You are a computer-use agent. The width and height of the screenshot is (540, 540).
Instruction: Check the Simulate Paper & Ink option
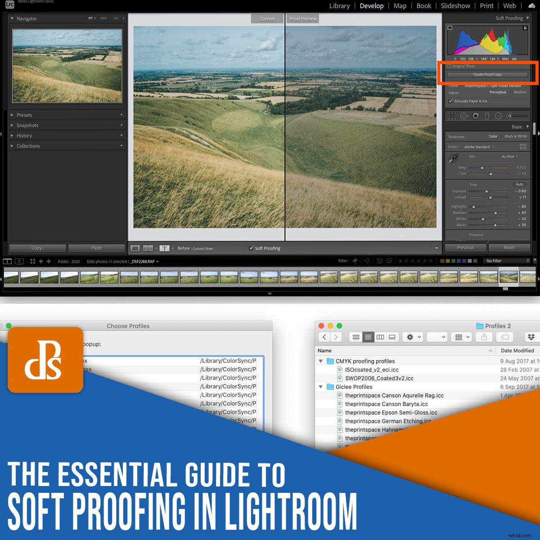451,101
